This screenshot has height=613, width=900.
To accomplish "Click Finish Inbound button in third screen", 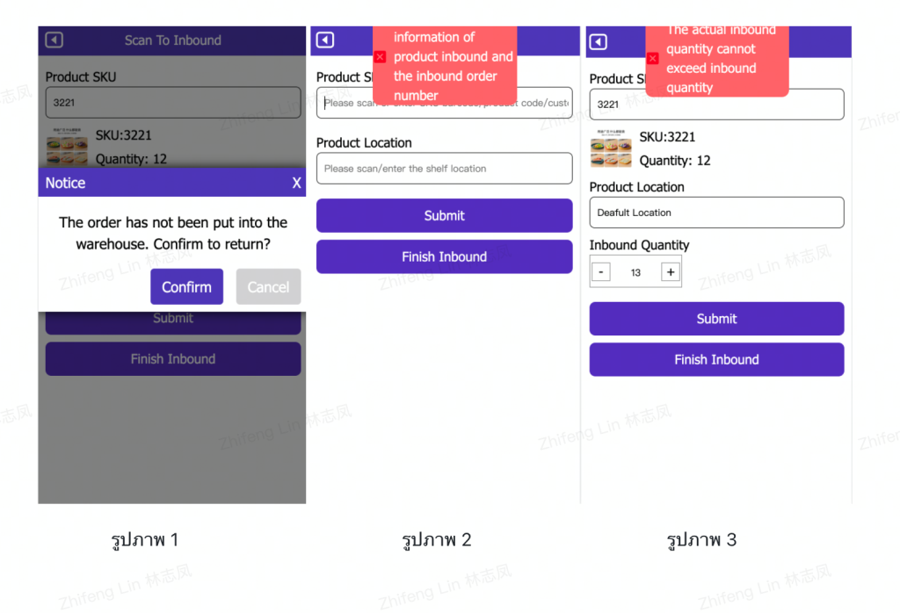I will pyautogui.click(x=716, y=359).
